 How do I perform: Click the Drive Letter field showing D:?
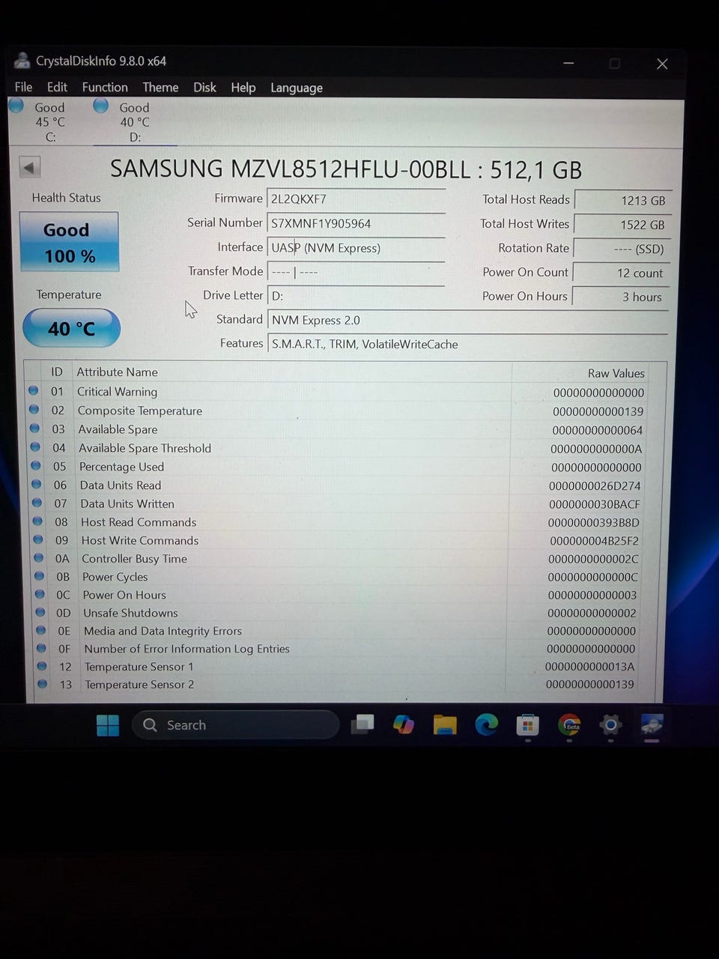coord(357,296)
